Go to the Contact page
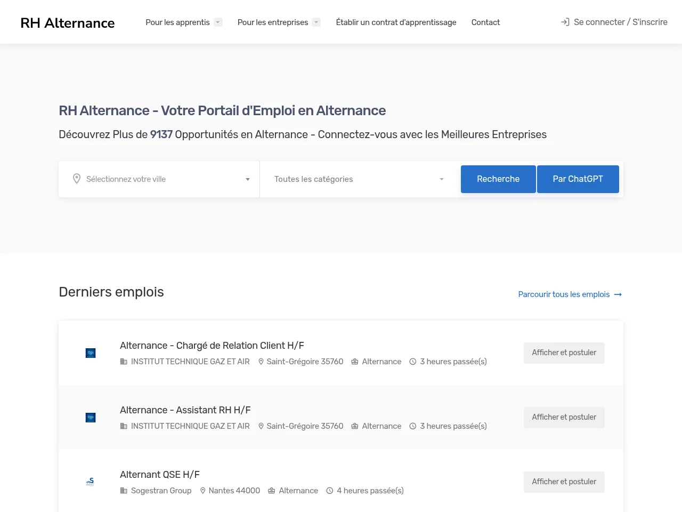This screenshot has width=682, height=512. pyautogui.click(x=485, y=22)
